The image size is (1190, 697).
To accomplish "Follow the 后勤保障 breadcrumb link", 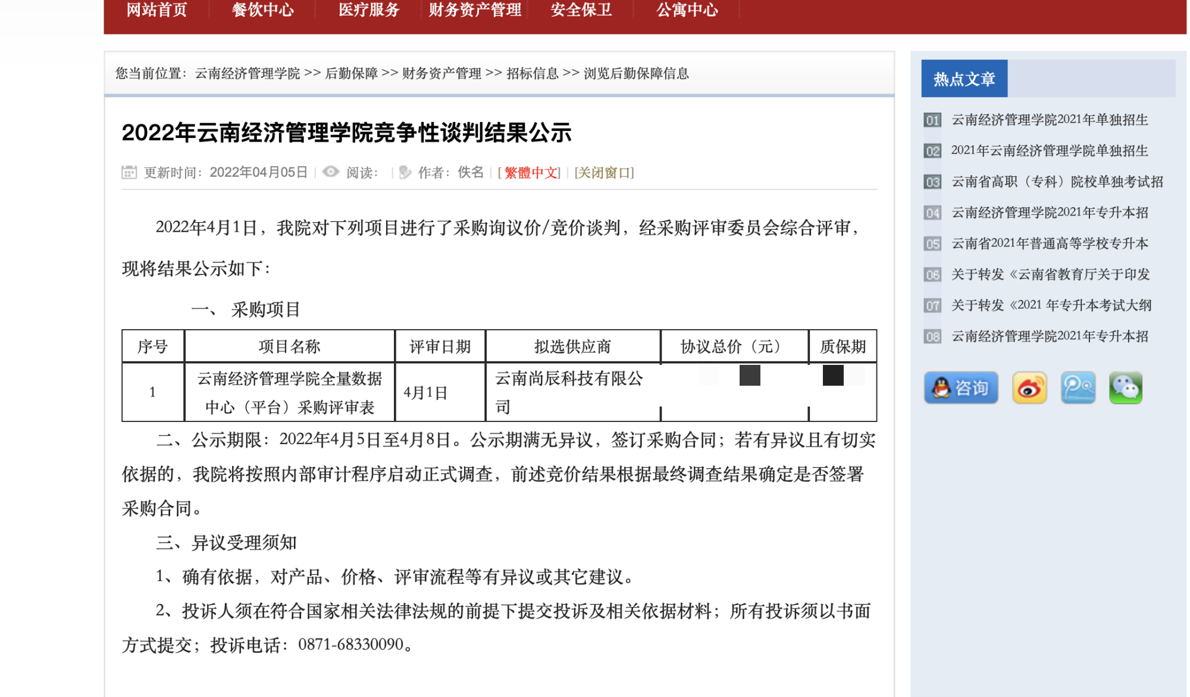I will click(351, 73).
